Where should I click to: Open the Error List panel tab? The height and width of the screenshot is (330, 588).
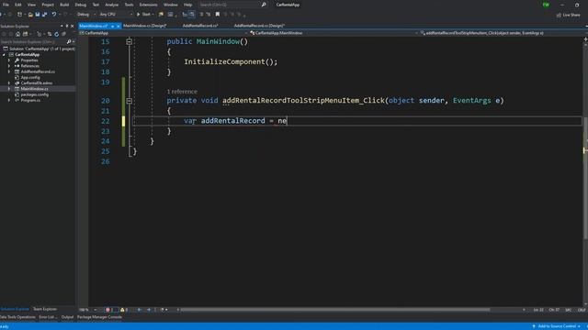click(47, 317)
